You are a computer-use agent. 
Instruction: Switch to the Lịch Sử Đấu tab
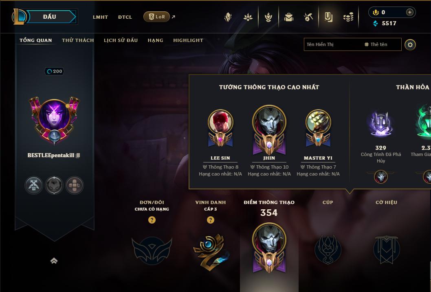pyautogui.click(x=121, y=40)
